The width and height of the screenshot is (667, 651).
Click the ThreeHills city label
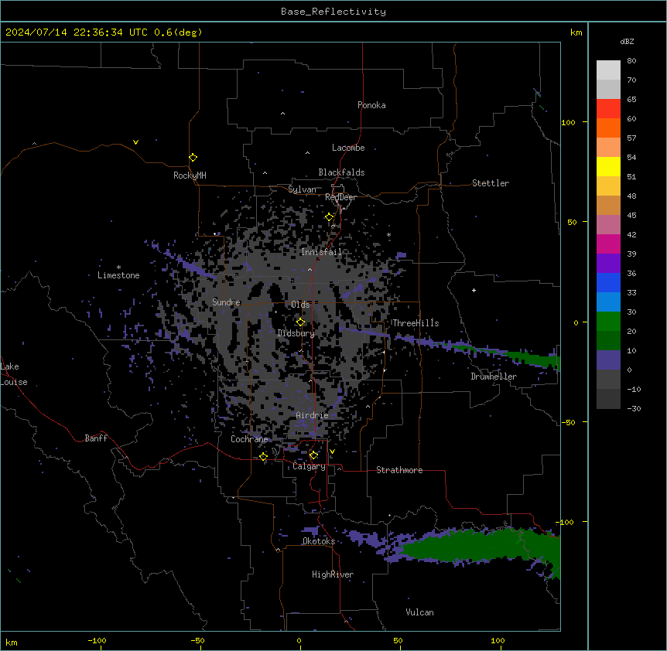coord(416,323)
